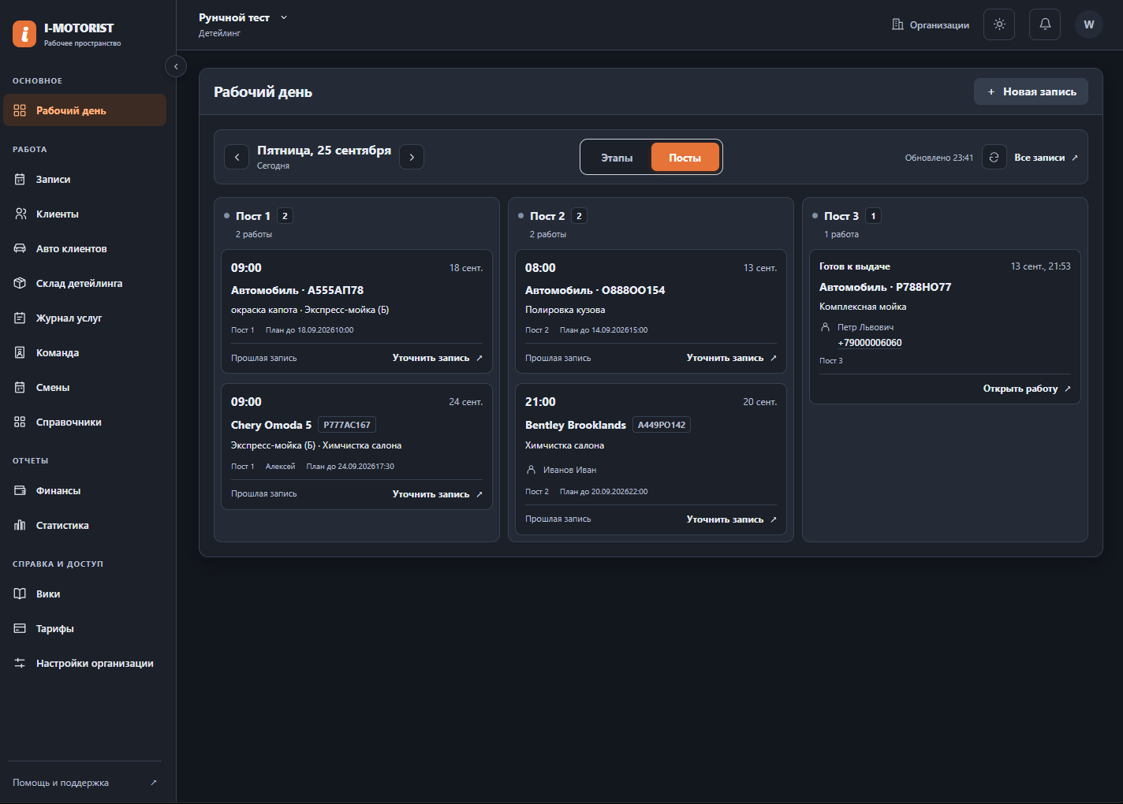Click the Склад детейлинга box icon
The height and width of the screenshot is (804, 1123).
click(21, 283)
